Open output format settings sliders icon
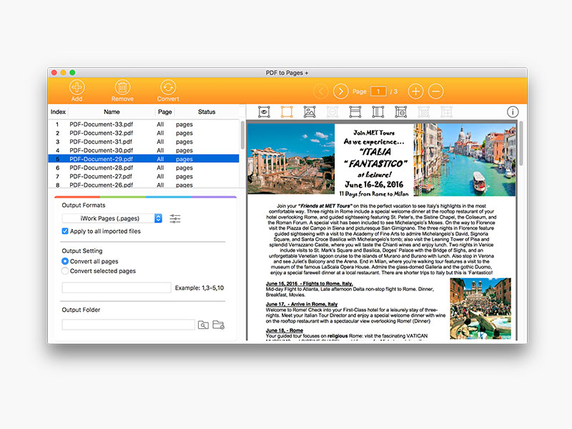572x429 pixels. (175, 219)
